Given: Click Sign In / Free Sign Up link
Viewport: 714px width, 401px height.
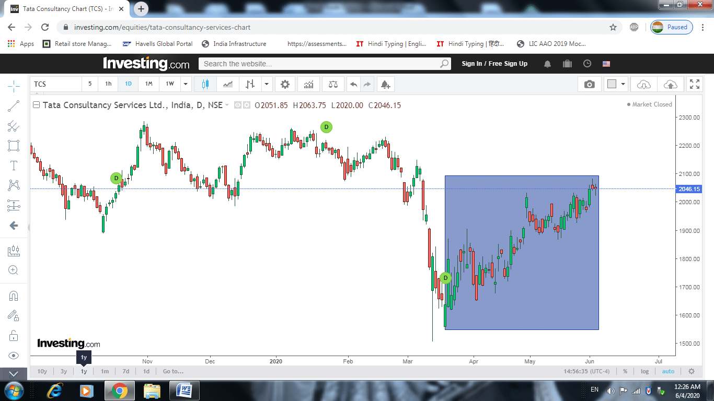Looking at the screenshot, I should click(494, 64).
